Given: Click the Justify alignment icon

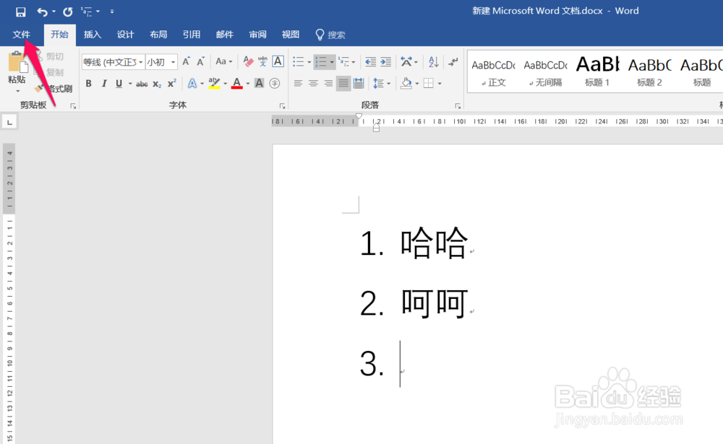Looking at the screenshot, I should click(343, 83).
